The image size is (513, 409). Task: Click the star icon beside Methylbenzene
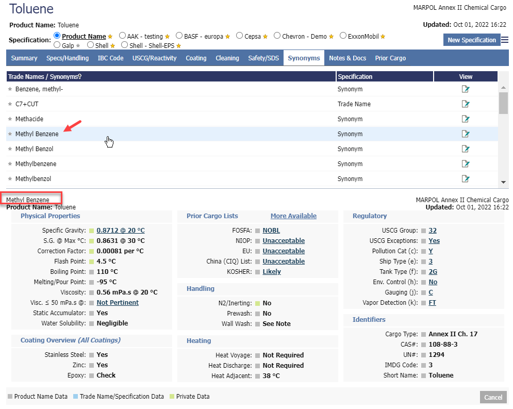click(10, 164)
